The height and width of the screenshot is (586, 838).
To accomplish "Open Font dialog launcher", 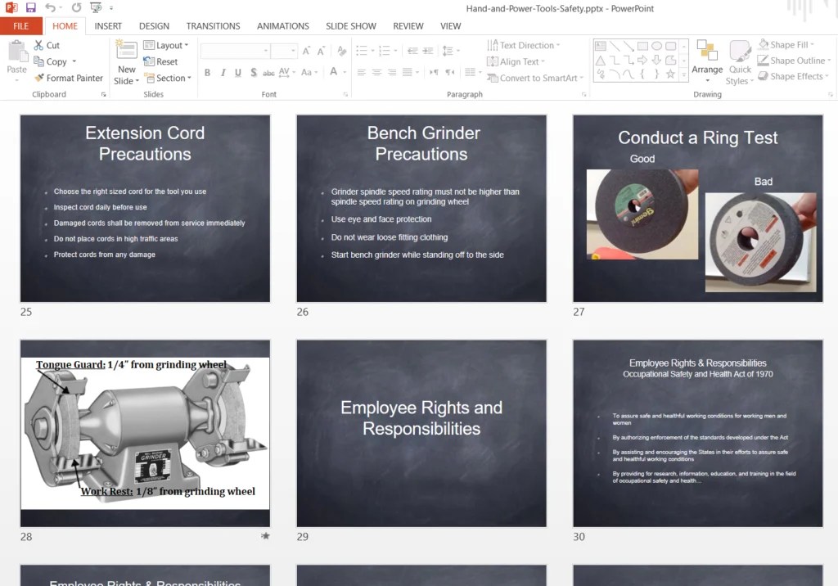I will (x=345, y=95).
